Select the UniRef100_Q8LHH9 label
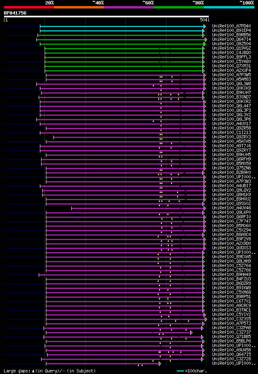This screenshot has width=258, height=374. tap(231, 262)
